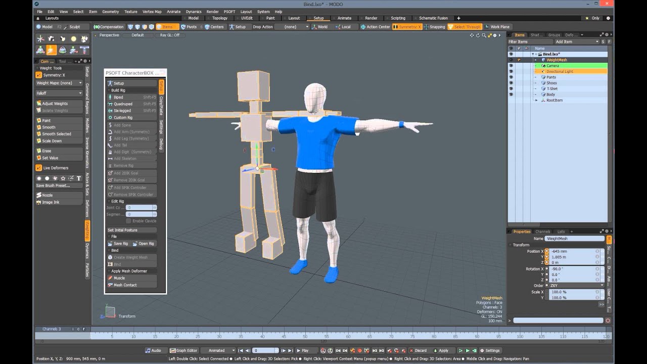Image resolution: width=647 pixels, height=364 pixels.
Task: Open the Weight Maps dropdown
Action: coord(59,83)
